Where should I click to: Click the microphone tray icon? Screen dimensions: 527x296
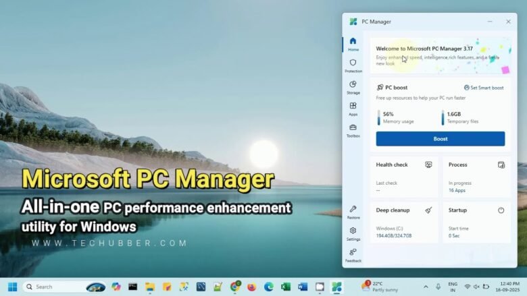click(x=438, y=287)
